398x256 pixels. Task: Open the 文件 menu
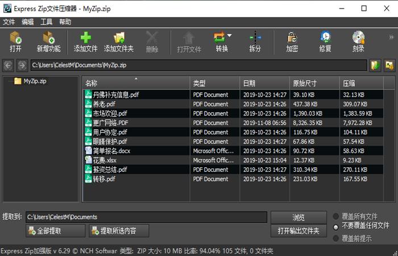9,22
